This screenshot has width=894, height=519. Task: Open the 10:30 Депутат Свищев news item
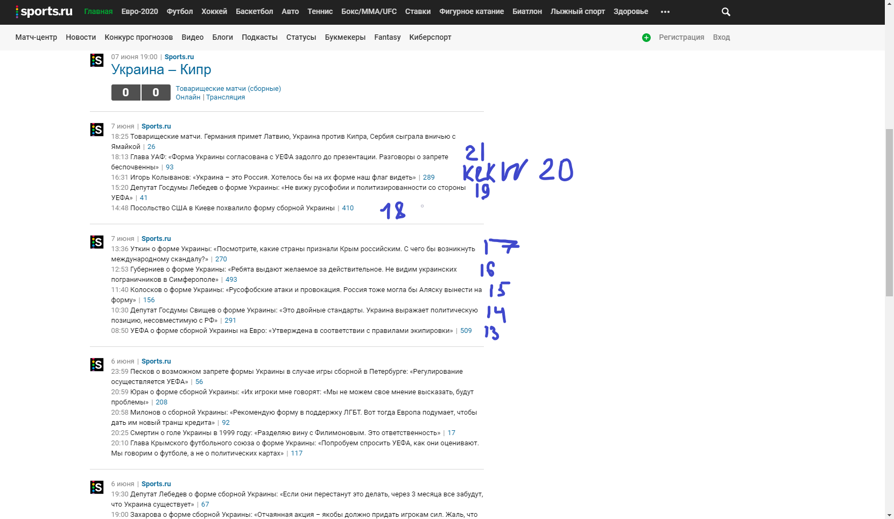[294, 315]
